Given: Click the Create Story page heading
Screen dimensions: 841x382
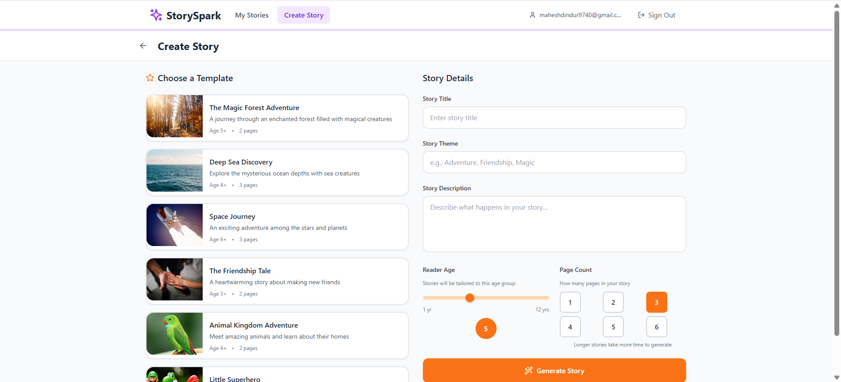Looking at the screenshot, I should pos(188,46).
